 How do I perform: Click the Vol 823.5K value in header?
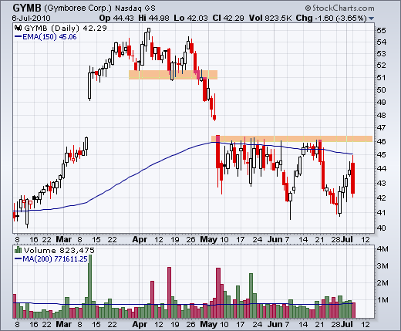270,18
